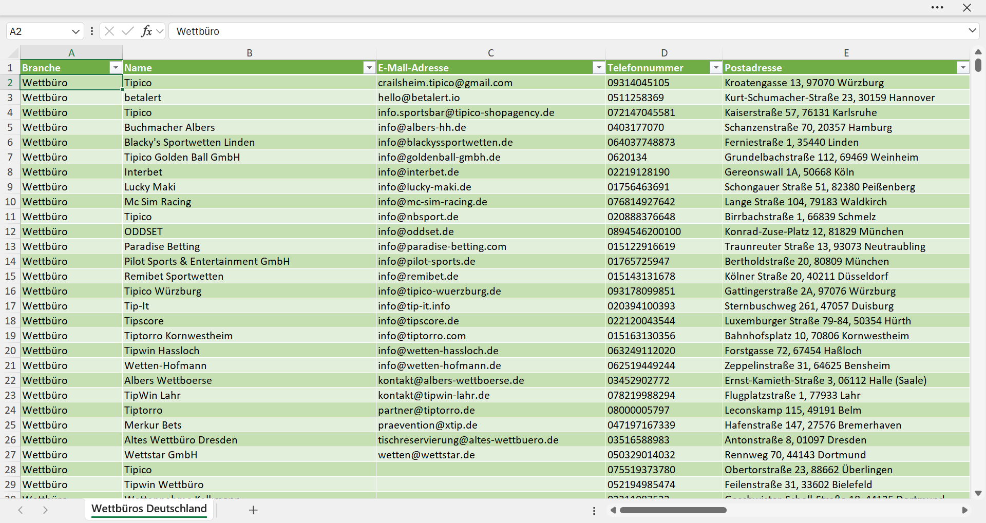Select the Merkur Bets cell

tap(250, 425)
